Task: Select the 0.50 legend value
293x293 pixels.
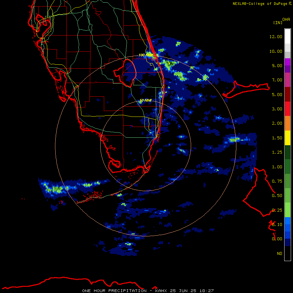Action: coord(277,196)
